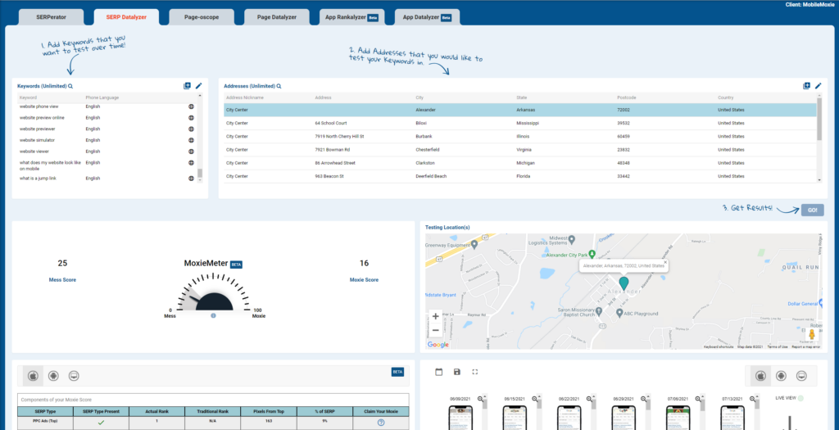Select the SERP Datalyzer tab
This screenshot has width=839, height=430.
click(126, 17)
